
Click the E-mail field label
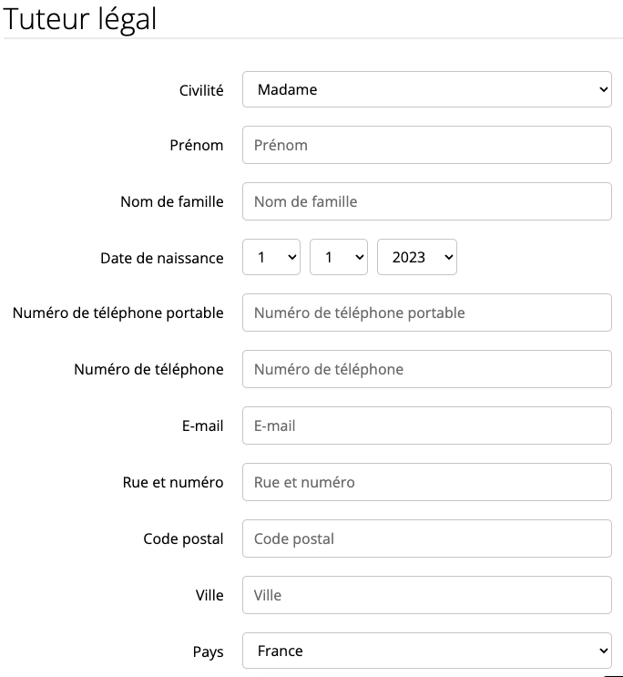[x=202, y=426]
